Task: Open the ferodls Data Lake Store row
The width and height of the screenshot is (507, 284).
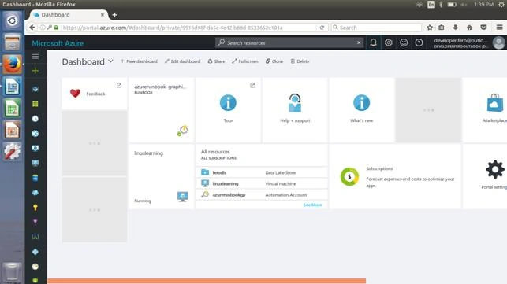Action: pyautogui.click(x=262, y=172)
